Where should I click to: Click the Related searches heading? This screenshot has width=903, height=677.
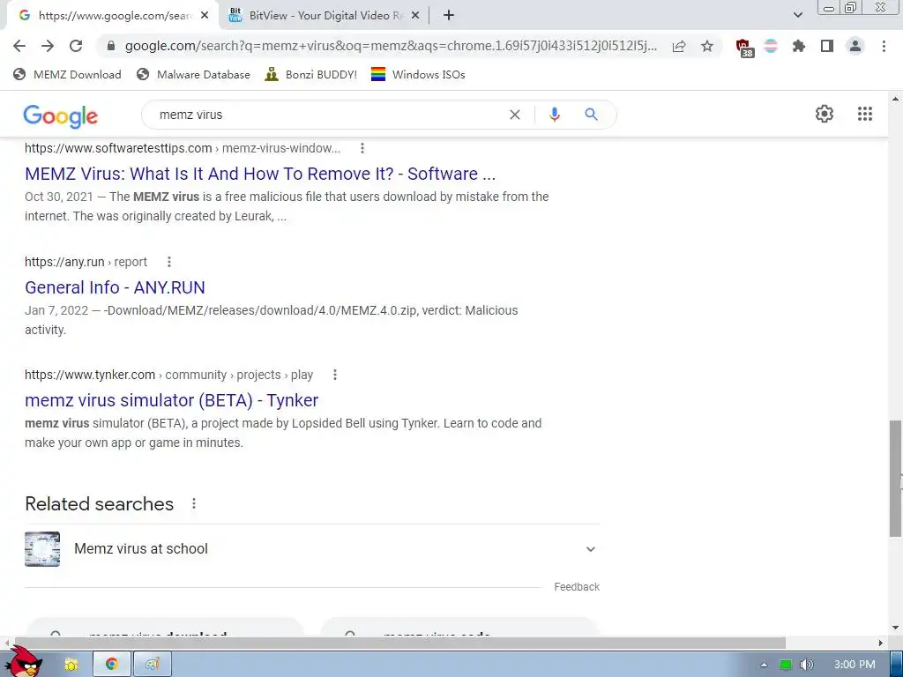99,503
